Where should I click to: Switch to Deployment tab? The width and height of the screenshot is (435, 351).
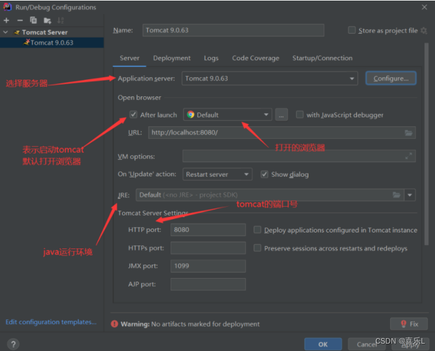172,58
